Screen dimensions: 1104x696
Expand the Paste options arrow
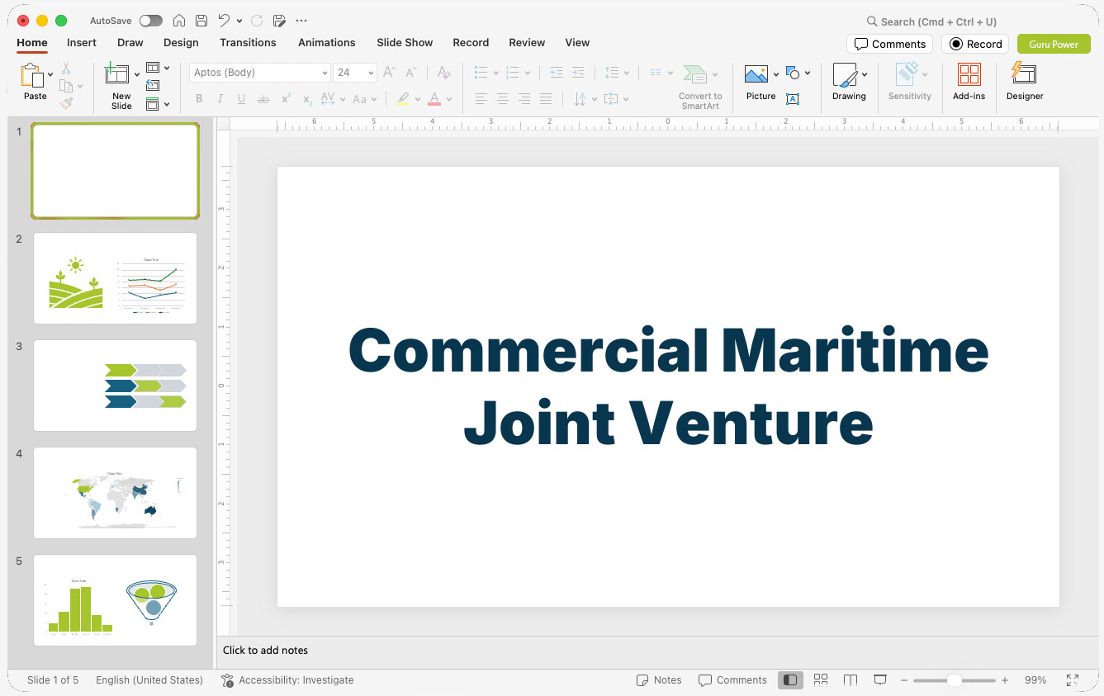[x=50, y=74]
